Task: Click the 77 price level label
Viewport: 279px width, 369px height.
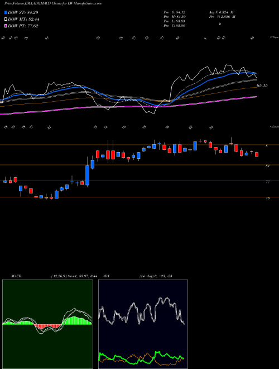Action: coord(267,182)
